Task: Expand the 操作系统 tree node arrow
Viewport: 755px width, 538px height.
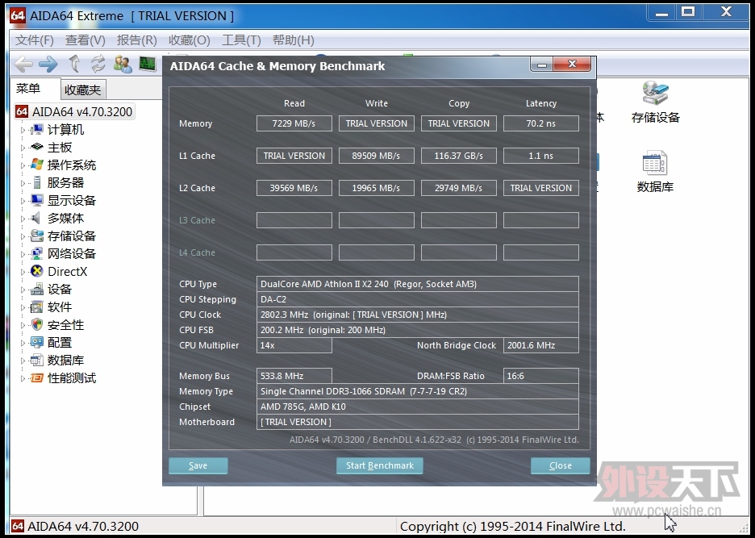Action: coord(23,165)
